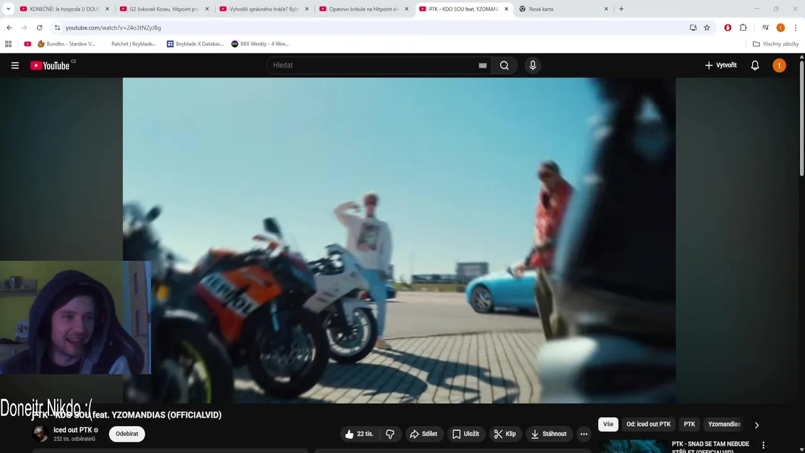Screen dimensions: 805x453
Task: Install app icon in address bar
Action: (x=693, y=28)
